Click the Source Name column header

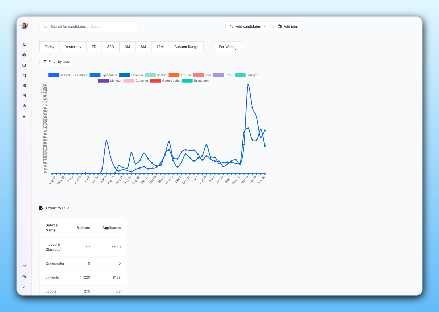pyautogui.click(x=52, y=228)
